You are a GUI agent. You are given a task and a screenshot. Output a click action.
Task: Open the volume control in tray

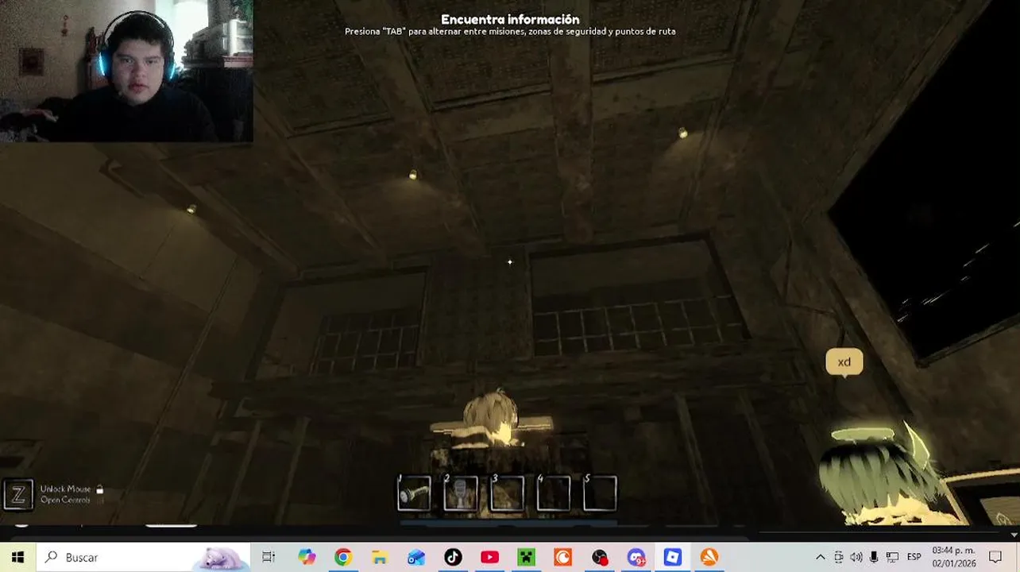click(856, 557)
